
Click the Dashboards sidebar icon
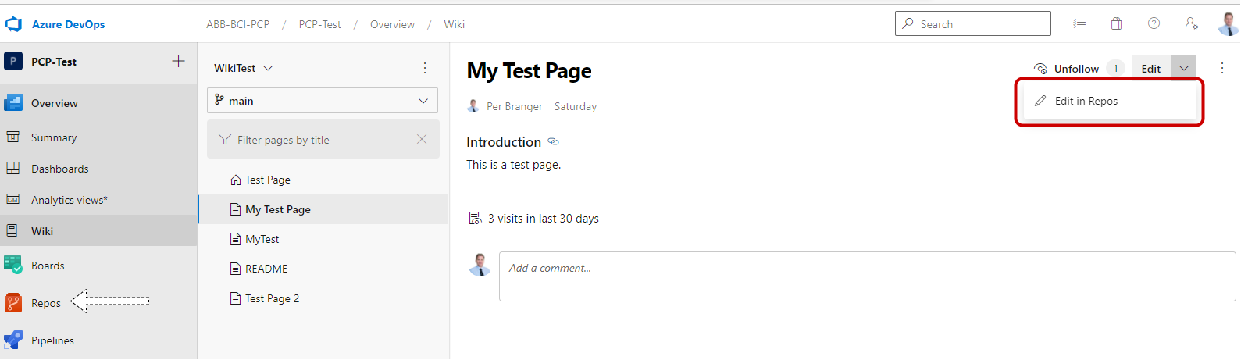12,169
